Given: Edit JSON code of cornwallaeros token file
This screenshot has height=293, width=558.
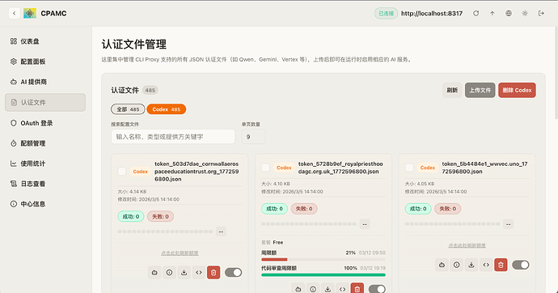Looking at the screenshot, I should (199, 273).
